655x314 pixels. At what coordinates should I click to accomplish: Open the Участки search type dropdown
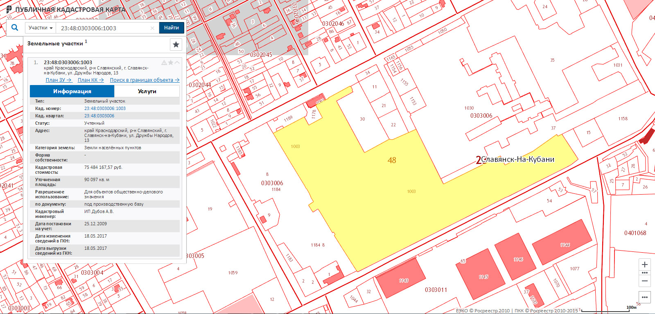tap(41, 28)
